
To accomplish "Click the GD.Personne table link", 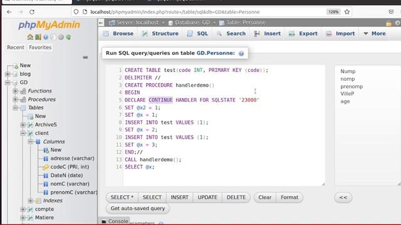I will click(216, 53).
